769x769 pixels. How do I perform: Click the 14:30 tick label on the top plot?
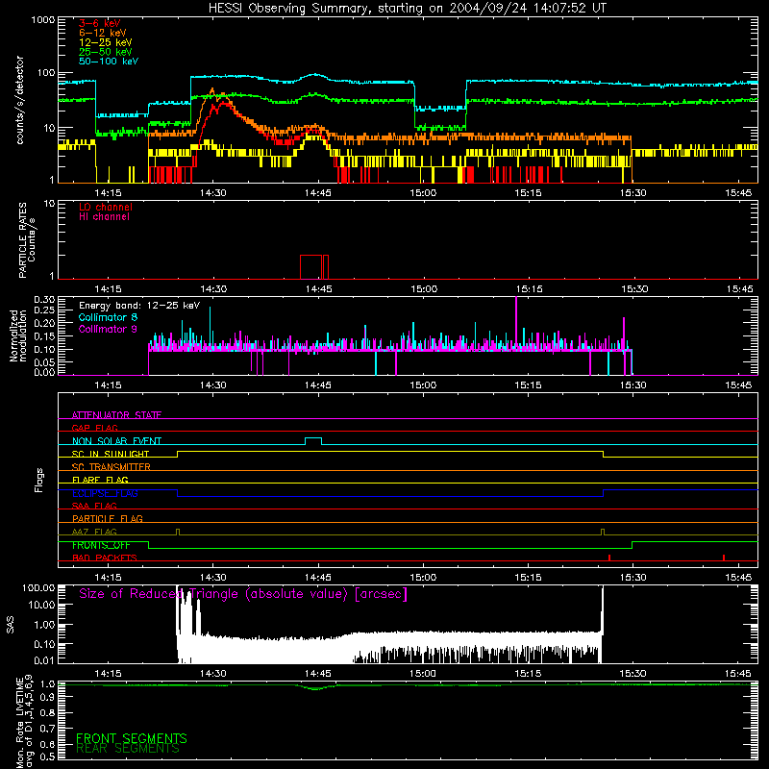click(212, 193)
